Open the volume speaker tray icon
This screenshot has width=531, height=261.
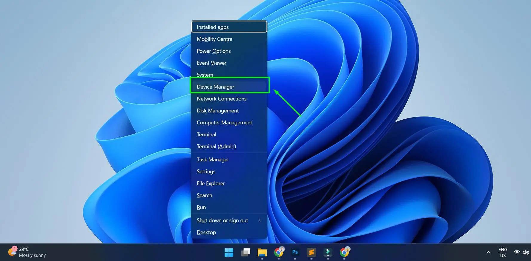526,252
